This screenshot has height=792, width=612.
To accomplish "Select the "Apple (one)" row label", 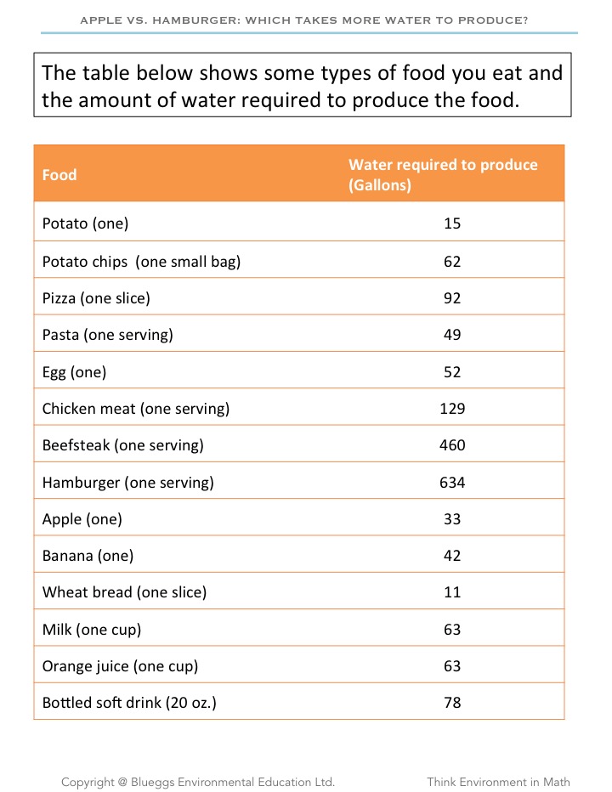I will 82,519.
